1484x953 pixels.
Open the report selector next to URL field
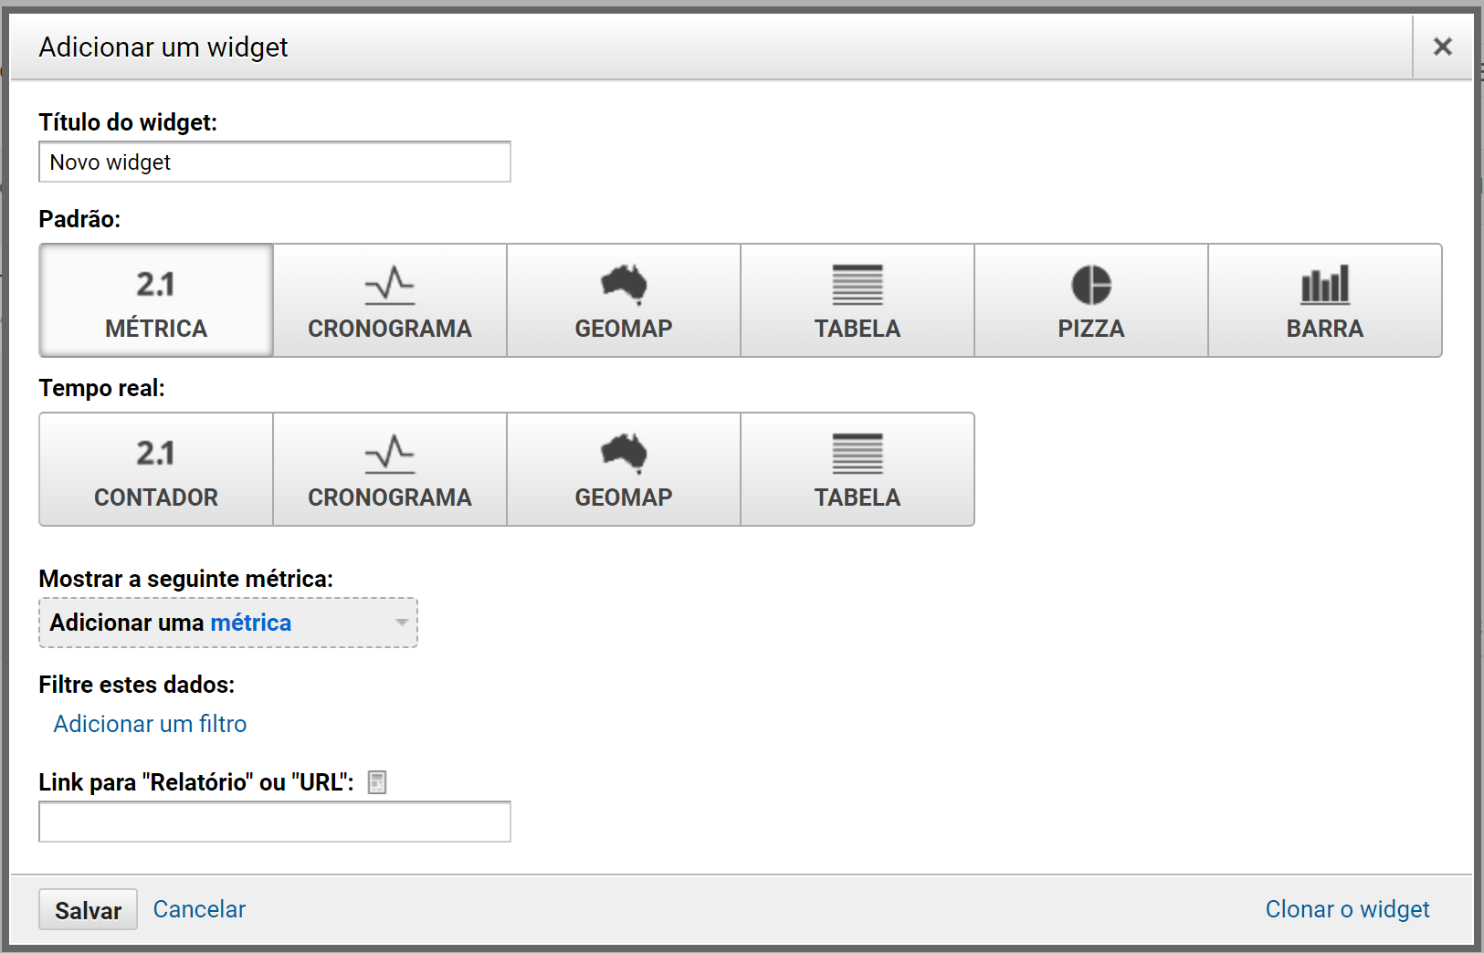tap(375, 781)
